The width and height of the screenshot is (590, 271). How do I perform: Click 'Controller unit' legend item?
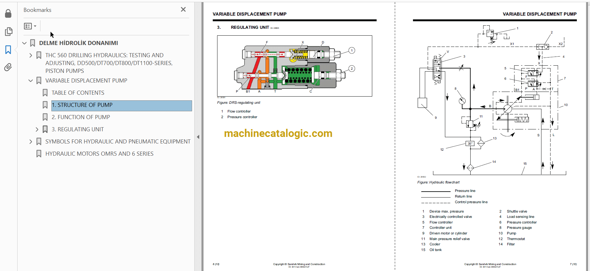[x=441, y=228]
